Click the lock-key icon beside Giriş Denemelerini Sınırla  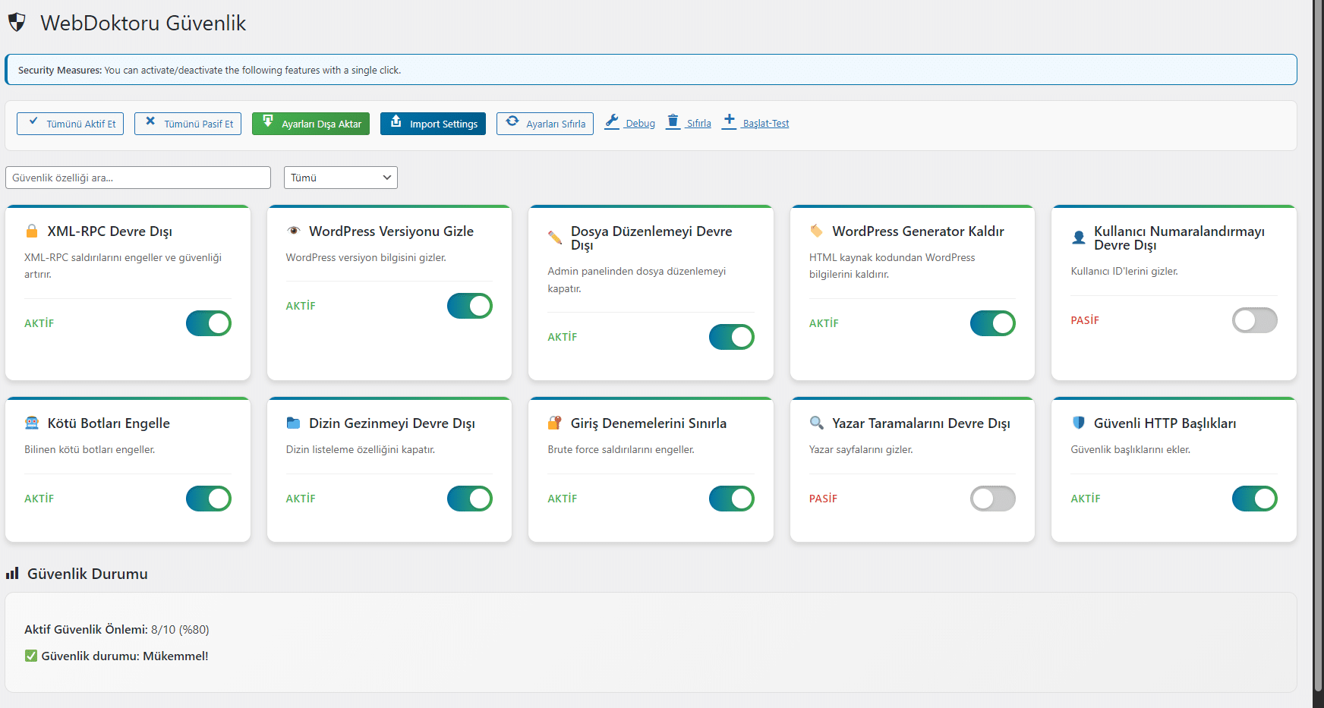(555, 423)
